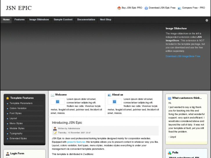Click the bullet icon beside Font Styles
The width and height of the screenshot is (211, 158).
pos(8,114)
